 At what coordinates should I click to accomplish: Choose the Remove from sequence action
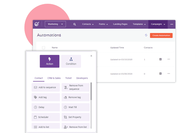click(76, 87)
